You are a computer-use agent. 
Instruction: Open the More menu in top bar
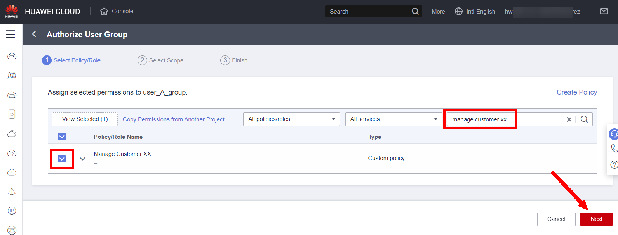pyautogui.click(x=438, y=12)
